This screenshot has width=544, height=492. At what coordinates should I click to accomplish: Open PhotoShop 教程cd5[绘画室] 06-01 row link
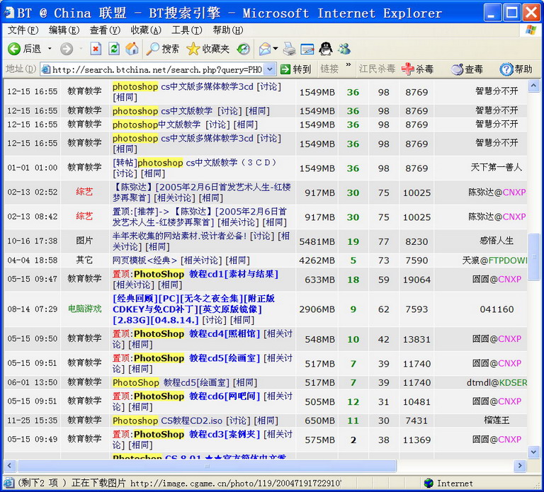171,382
